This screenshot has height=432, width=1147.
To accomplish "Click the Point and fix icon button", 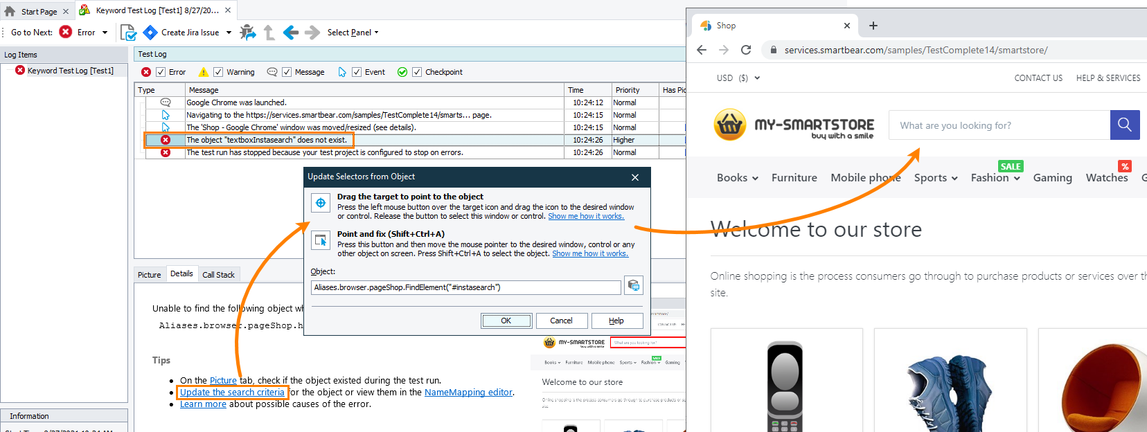I will click(321, 240).
